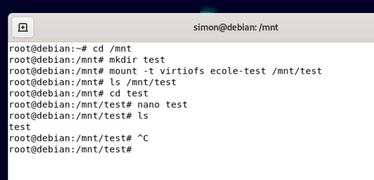Viewport: 374px width, 180px height.
Task: Click the first 'root@debian:~#' prompt
Action: click(x=48, y=49)
